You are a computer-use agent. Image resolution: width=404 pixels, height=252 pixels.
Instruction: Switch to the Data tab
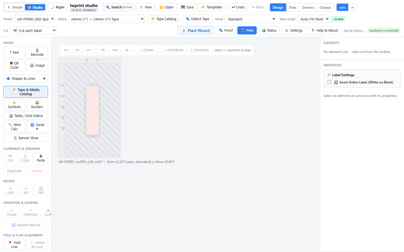tap(293, 8)
